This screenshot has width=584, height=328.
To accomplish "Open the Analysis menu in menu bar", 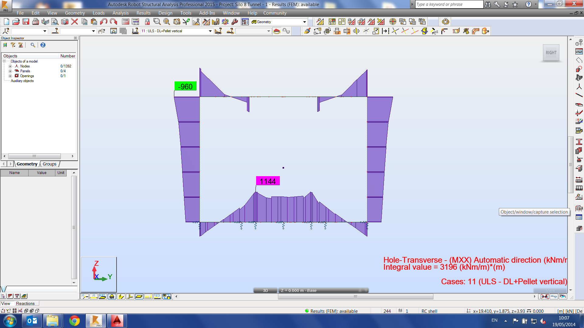I will coord(120,13).
